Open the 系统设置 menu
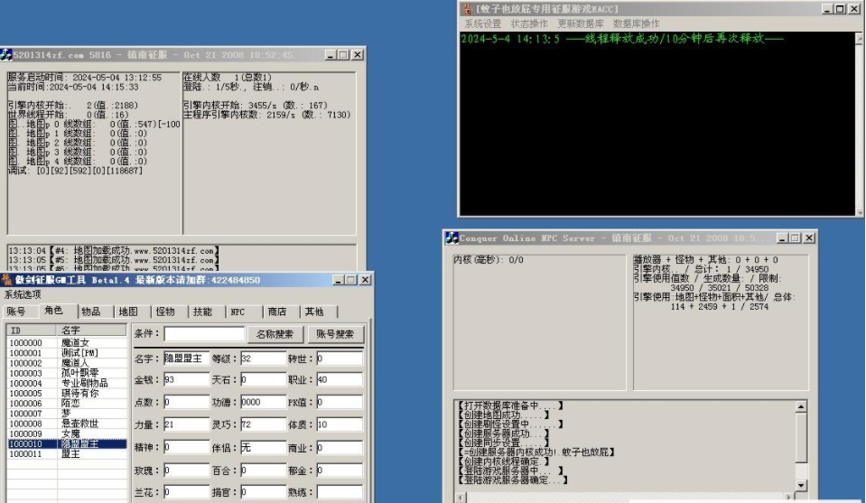Image resolution: width=866 pixels, height=503 pixels. tap(482, 23)
